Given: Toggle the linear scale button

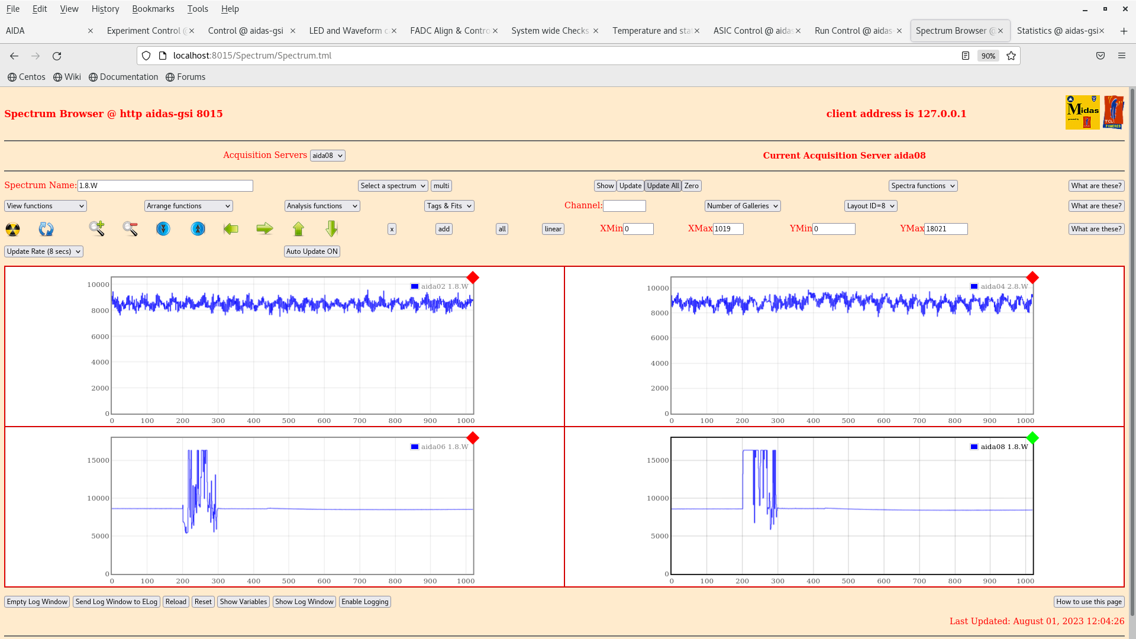Looking at the screenshot, I should tap(553, 229).
